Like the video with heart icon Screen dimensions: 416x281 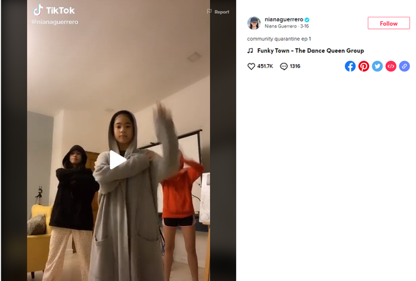pyautogui.click(x=251, y=66)
